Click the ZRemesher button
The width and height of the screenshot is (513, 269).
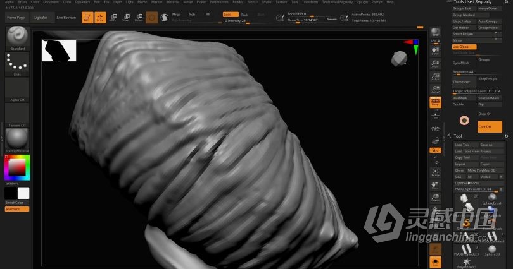click(464, 82)
